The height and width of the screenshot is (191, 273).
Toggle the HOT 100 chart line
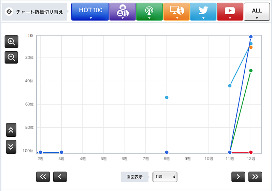[x=90, y=12]
